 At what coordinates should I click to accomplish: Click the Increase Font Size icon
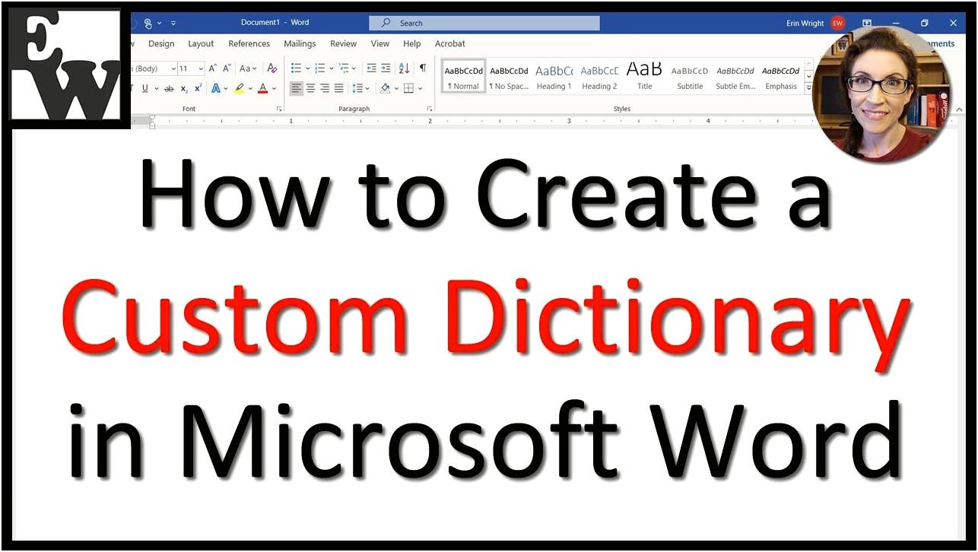pos(213,68)
